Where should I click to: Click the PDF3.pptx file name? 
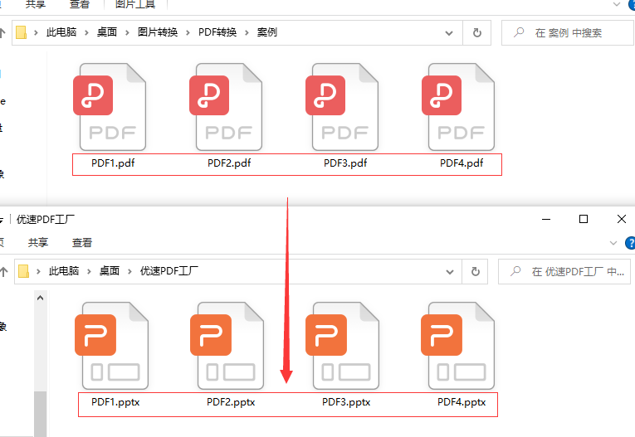click(x=346, y=402)
